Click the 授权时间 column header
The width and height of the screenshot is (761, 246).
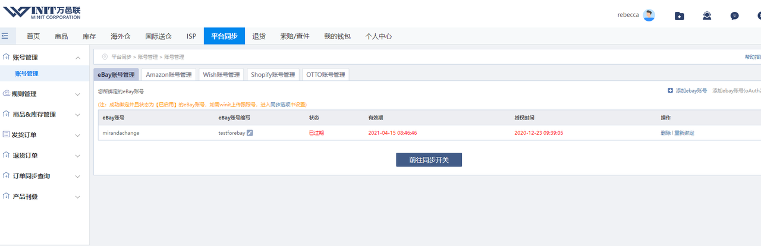[524, 118]
